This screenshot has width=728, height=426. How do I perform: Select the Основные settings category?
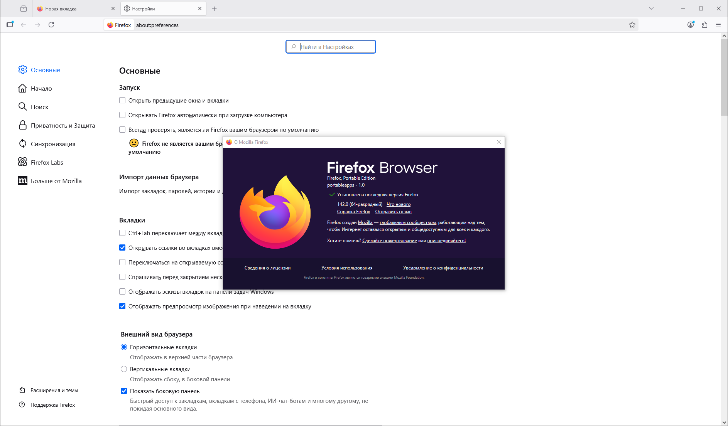click(39, 70)
